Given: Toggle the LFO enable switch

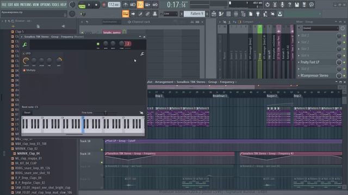Looking at the screenshot, I should [23, 54].
